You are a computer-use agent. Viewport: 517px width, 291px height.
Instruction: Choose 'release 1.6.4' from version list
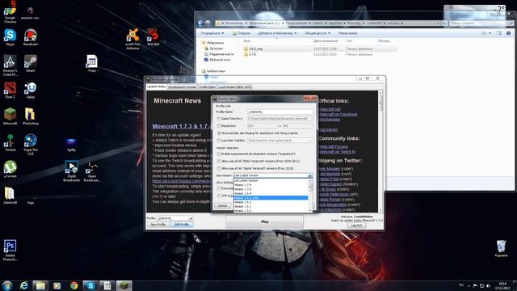click(x=271, y=194)
